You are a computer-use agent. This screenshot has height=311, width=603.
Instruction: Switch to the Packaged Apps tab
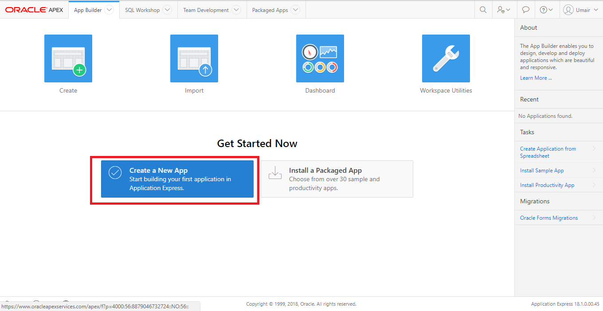pyautogui.click(x=270, y=10)
